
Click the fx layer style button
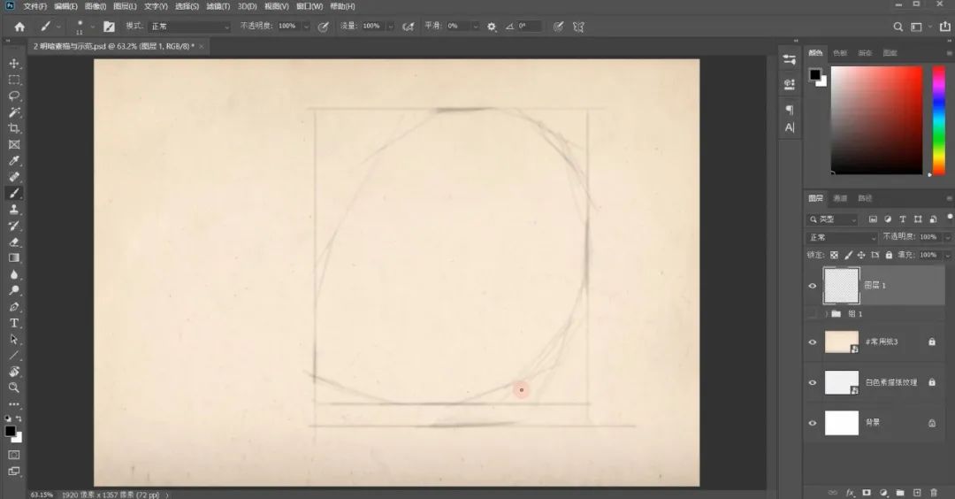coord(850,492)
